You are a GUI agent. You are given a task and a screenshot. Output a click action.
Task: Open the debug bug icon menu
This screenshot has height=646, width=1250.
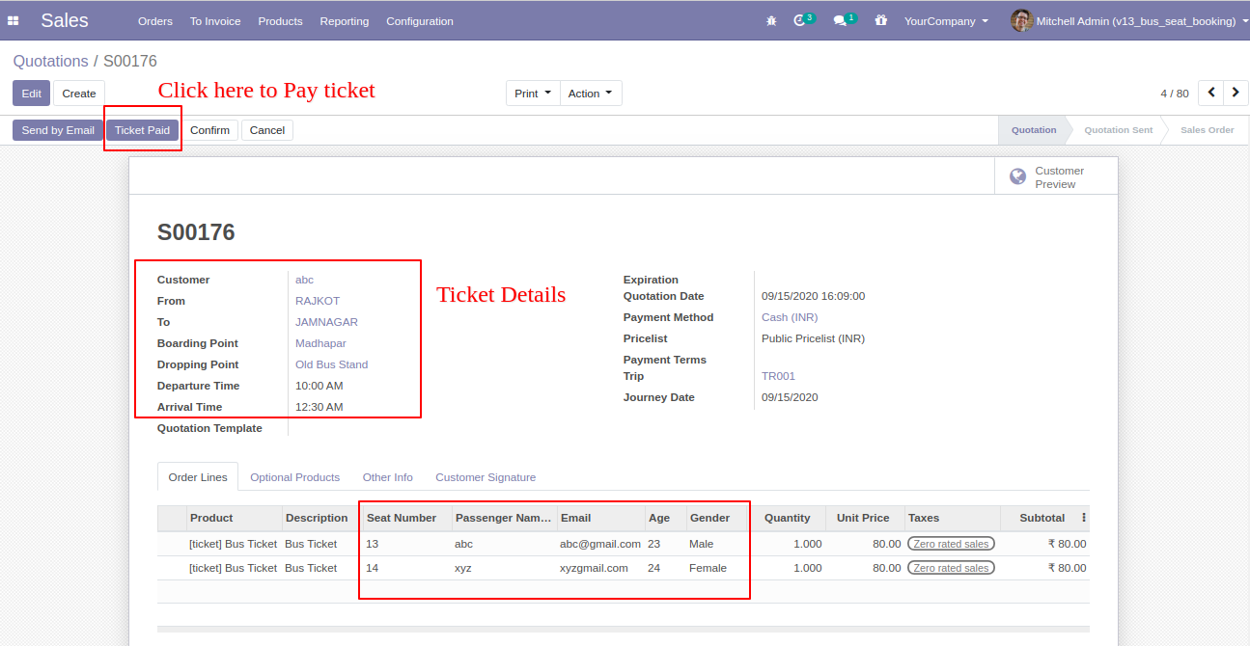pyautogui.click(x=771, y=20)
